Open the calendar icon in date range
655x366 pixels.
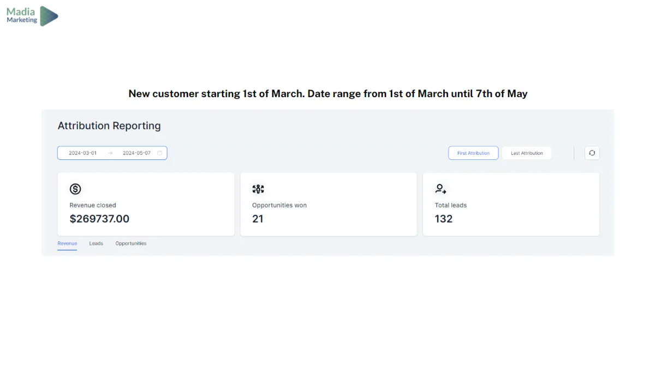pos(159,153)
